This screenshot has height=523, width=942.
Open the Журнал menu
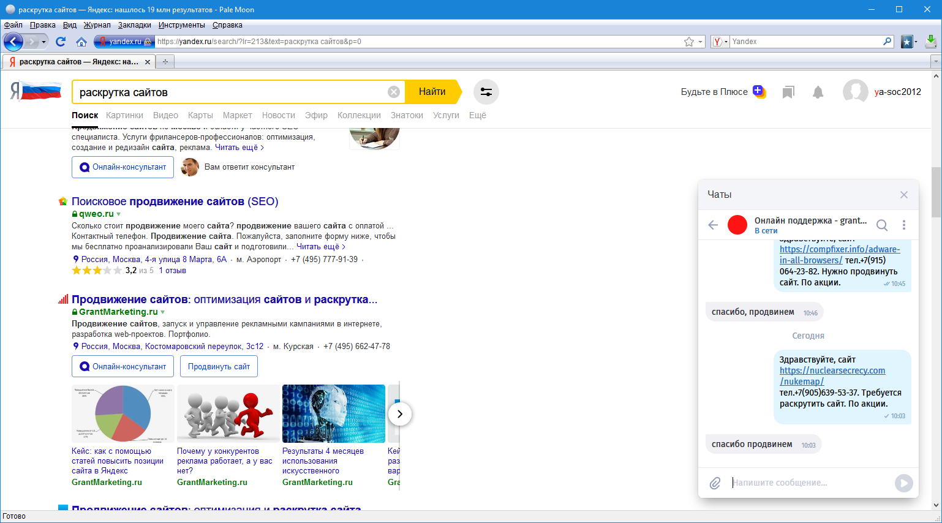pos(97,25)
